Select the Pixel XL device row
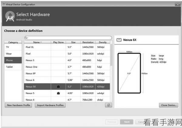The height and width of the screenshot is (128, 182). 67,47
